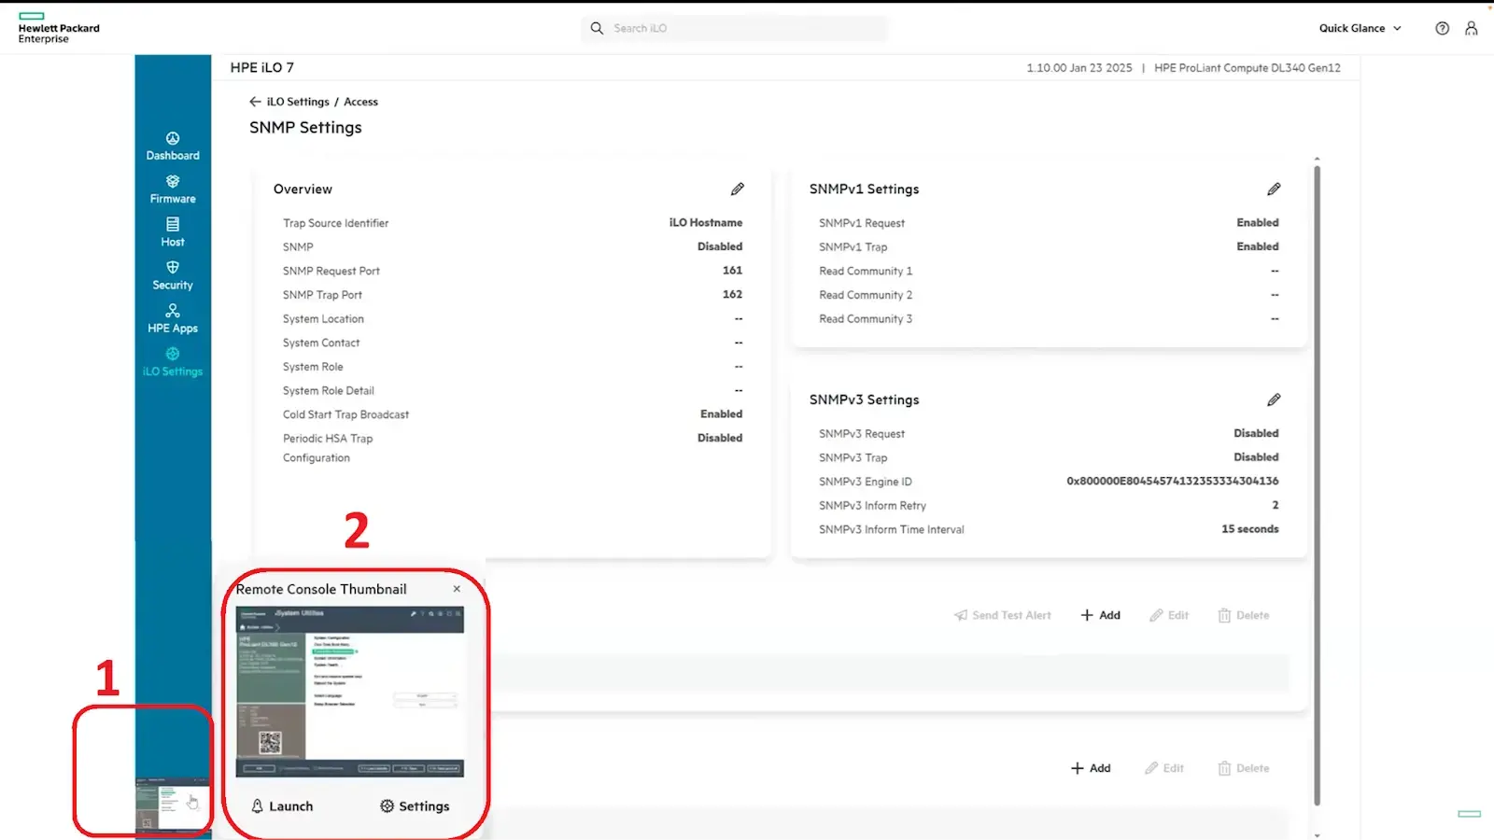The height and width of the screenshot is (840, 1494).
Task: Go back using the left arrow
Action: point(255,102)
